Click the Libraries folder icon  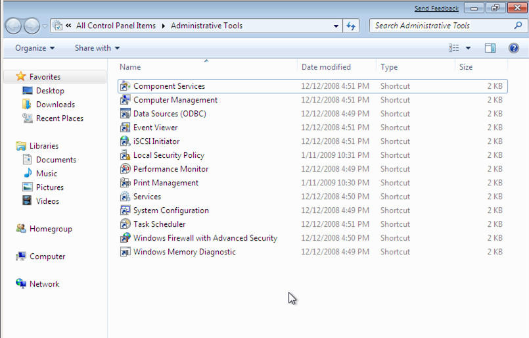[x=21, y=146]
